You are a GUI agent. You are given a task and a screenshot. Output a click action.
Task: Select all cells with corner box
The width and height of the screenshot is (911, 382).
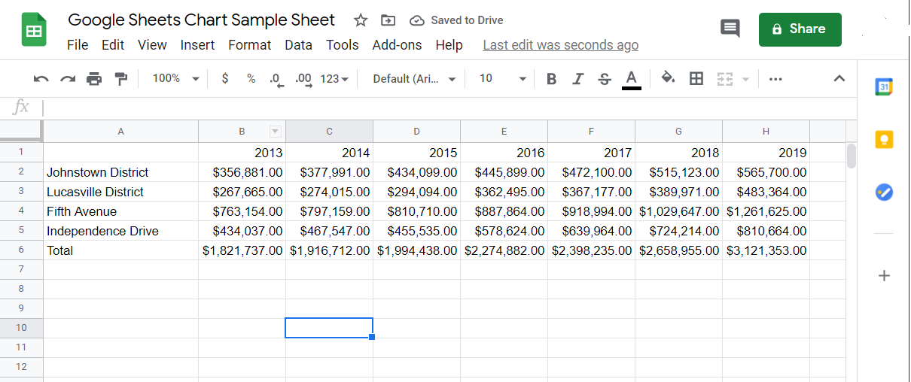[x=21, y=131]
